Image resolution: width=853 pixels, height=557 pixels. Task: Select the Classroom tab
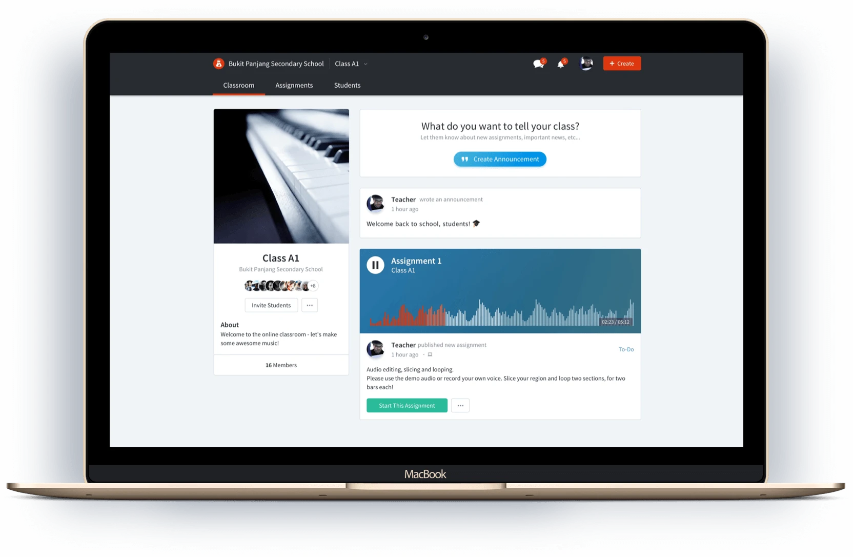click(238, 85)
